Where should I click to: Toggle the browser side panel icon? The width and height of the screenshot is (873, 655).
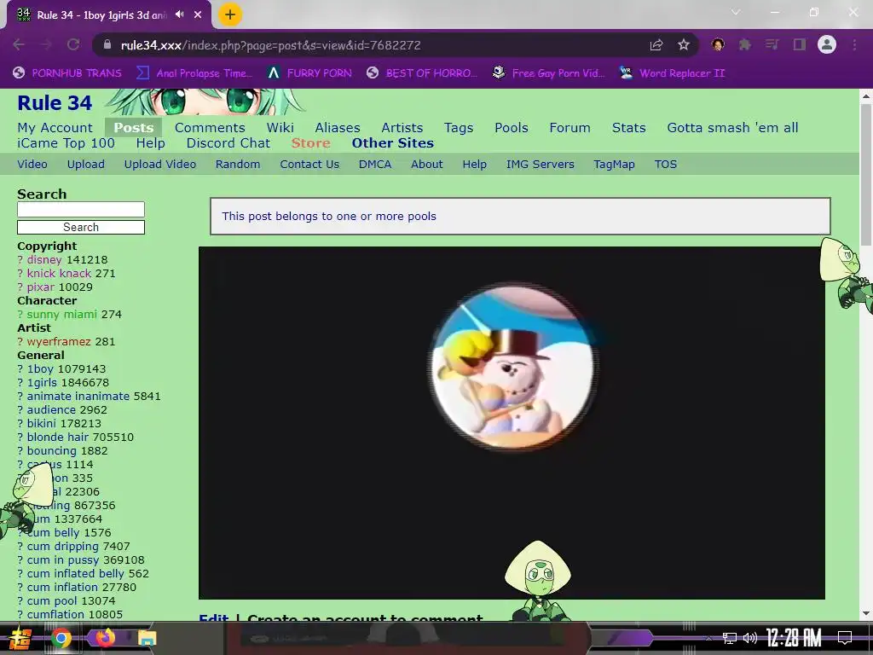[800, 44]
